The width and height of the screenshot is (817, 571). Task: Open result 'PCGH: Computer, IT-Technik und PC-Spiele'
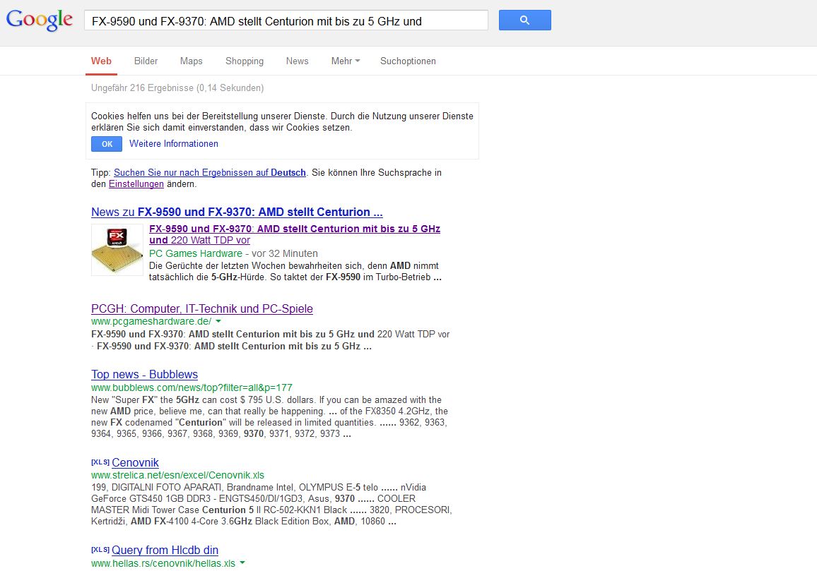point(201,308)
